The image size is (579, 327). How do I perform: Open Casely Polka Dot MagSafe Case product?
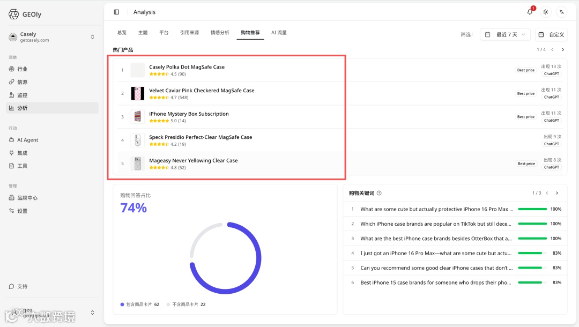click(187, 67)
